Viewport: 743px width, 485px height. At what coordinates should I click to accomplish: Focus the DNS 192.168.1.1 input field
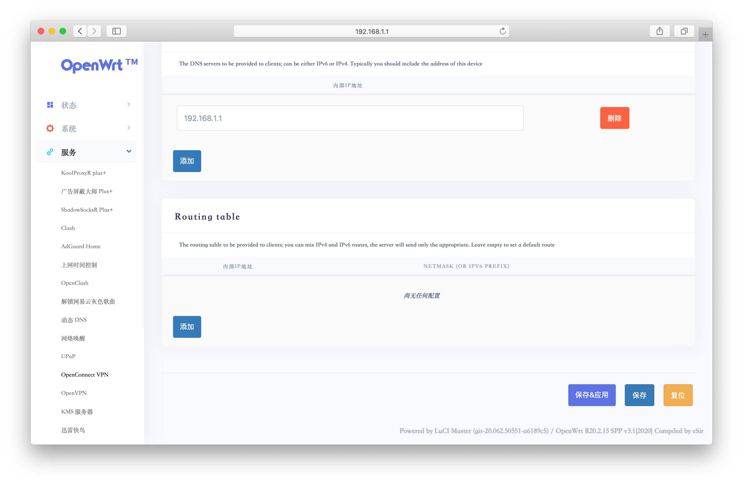point(350,118)
